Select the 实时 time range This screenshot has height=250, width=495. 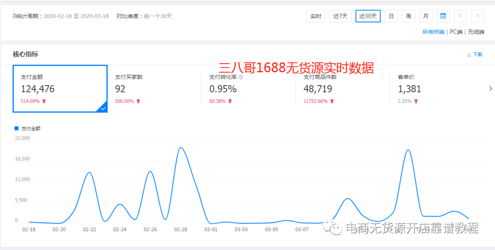[x=316, y=16]
